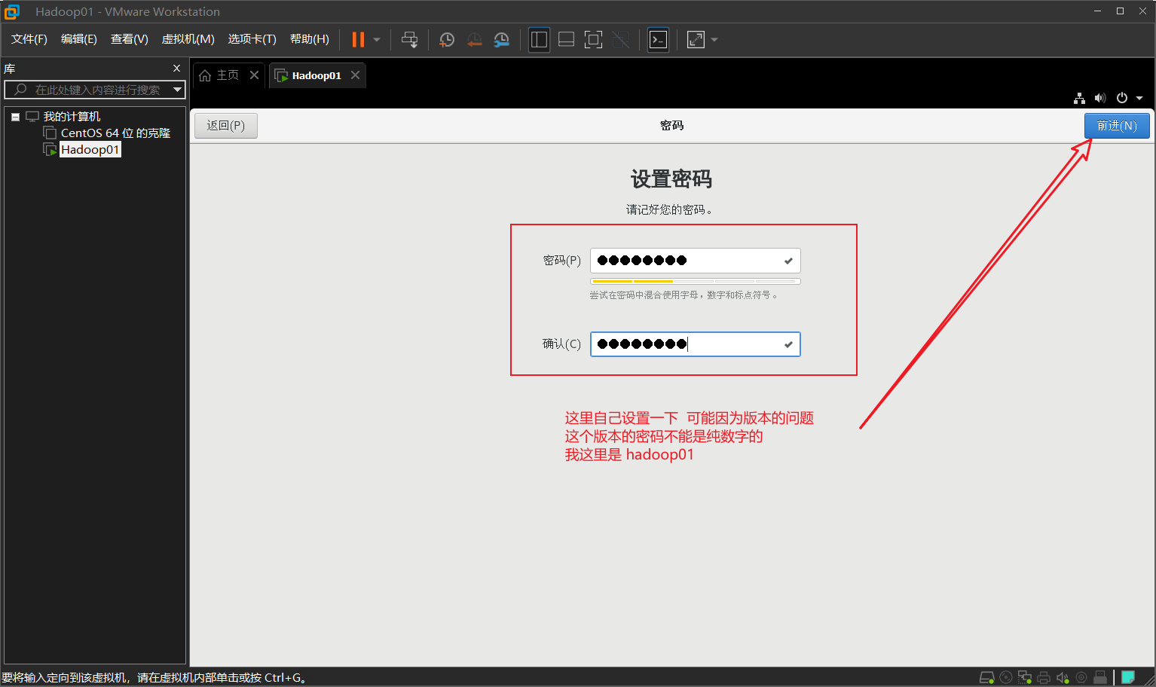Click the stretch guest display icon

pos(696,40)
